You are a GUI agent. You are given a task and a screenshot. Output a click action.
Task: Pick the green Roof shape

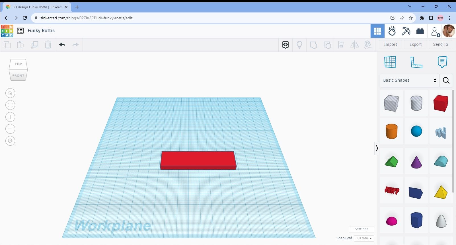tap(391, 161)
